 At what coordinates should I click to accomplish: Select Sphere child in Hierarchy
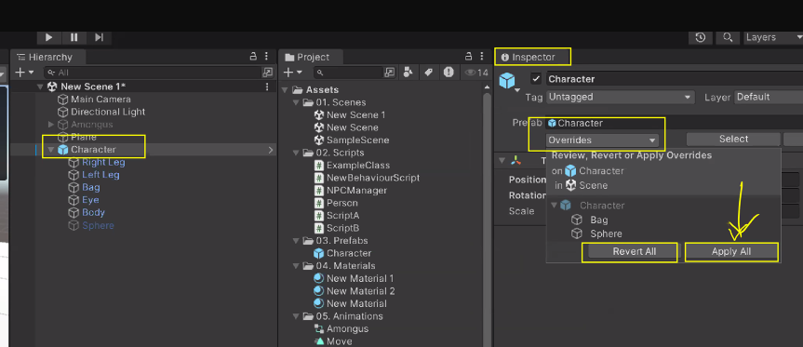click(98, 226)
